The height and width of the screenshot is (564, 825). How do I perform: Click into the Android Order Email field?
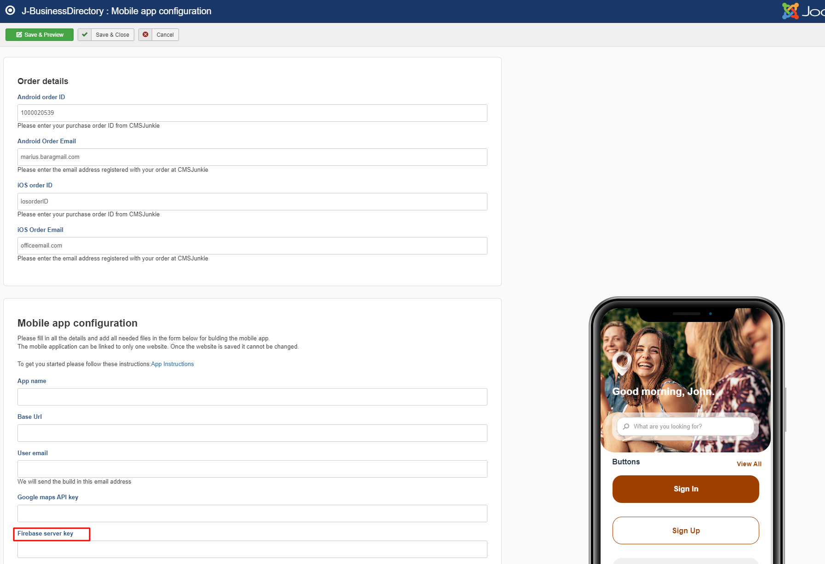coord(252,157)
